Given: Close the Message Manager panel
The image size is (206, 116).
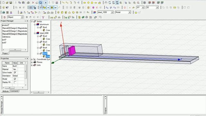Looking at the screenshot, I should point(2,97).
